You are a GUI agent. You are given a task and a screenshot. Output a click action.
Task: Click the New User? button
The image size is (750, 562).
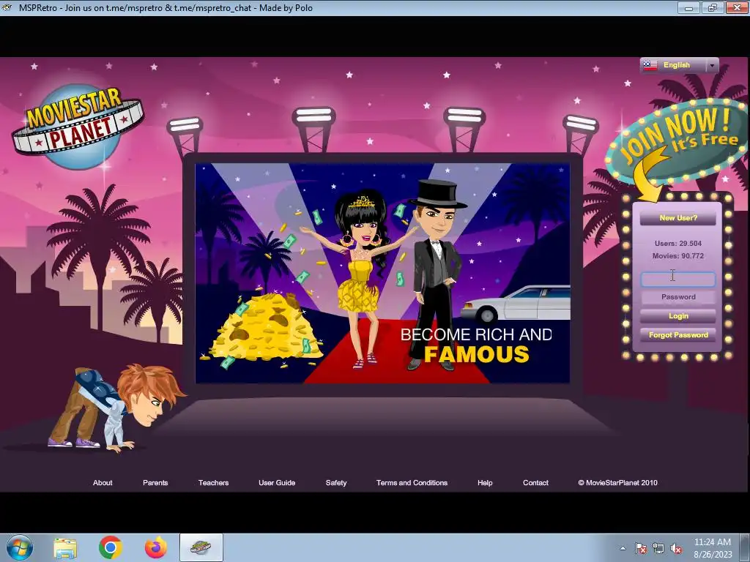[677, 218]
